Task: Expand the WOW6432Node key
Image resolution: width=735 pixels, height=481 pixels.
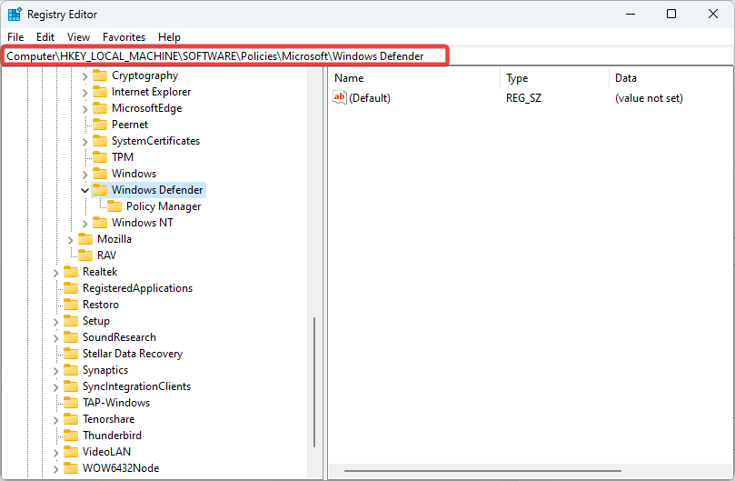Action: pyautogui.click(x=55, y=469)
